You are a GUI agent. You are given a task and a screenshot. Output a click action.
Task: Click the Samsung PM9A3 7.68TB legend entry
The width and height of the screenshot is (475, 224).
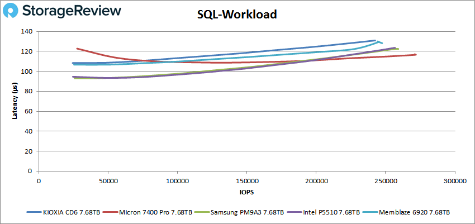[239, 212]
